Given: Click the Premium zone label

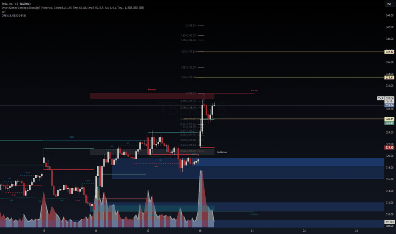Looking at the screenshot, I should 152,89.
